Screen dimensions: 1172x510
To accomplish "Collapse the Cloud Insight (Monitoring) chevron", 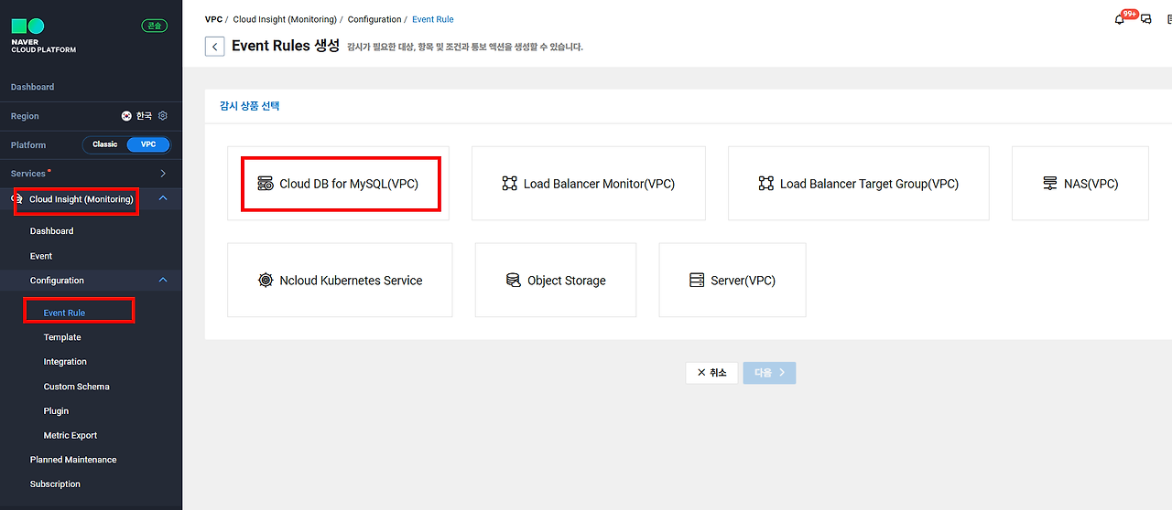I will (x=163, y=199).
